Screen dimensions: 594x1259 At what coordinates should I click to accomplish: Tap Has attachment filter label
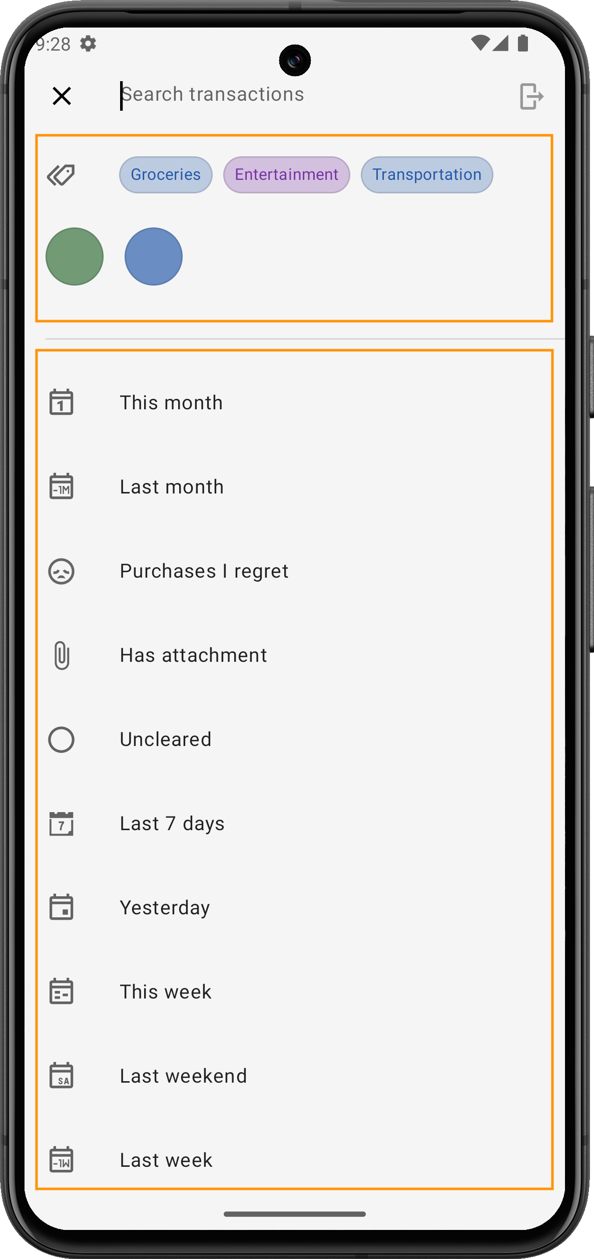coord(193,655)
